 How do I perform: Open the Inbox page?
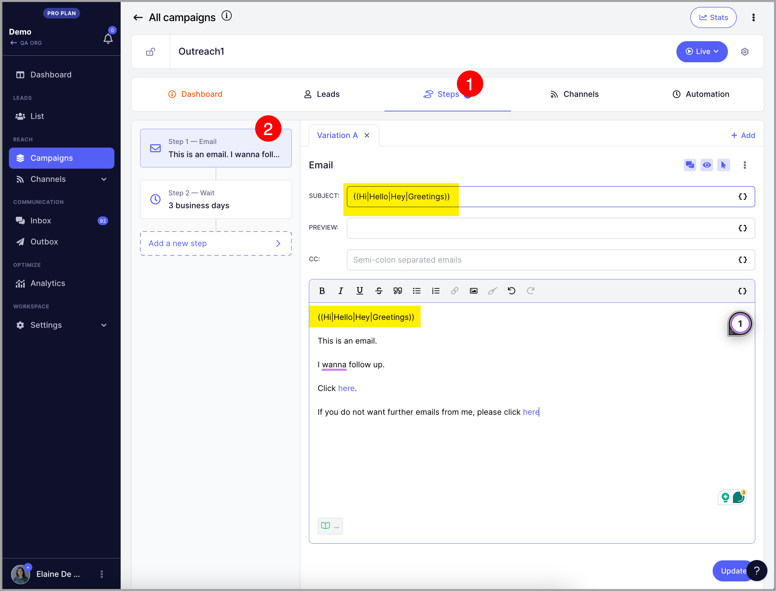[62, 221]
